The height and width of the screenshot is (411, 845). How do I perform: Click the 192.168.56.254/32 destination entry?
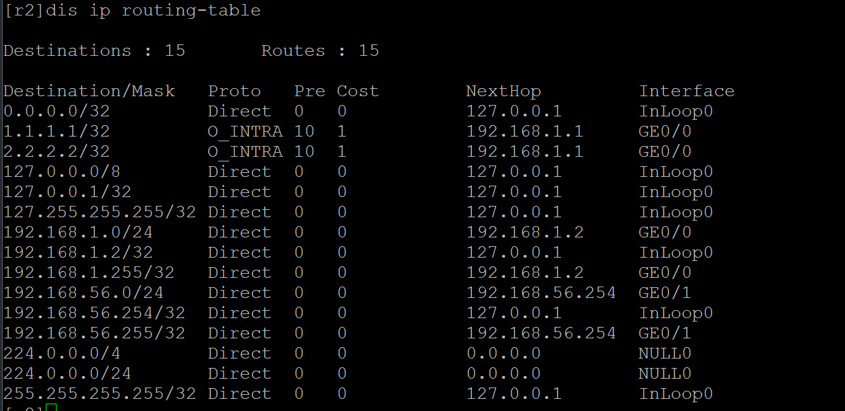(94, 313)
